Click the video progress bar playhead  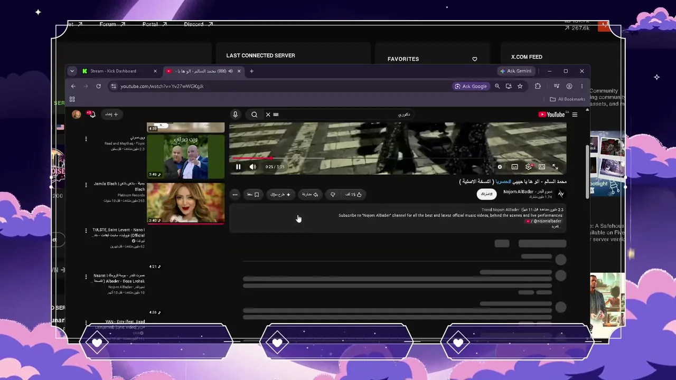click(x=271, y=158)
